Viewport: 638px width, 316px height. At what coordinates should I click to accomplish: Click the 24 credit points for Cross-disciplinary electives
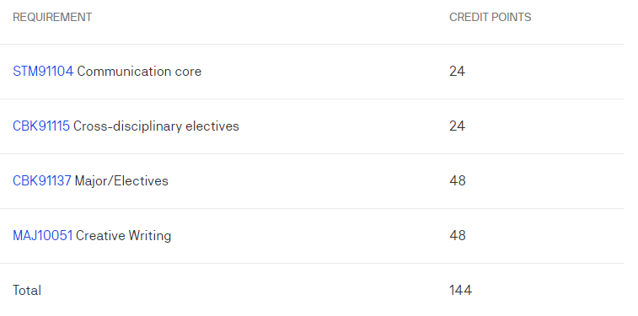click(x=458, y=126)
